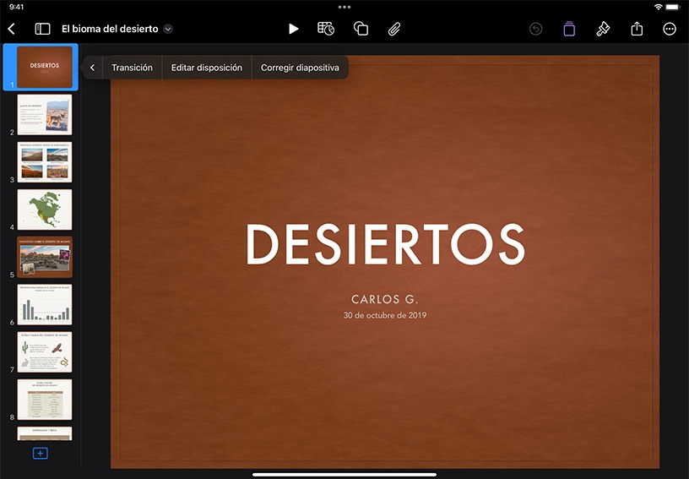Viewport: 689px width, 479px height.
Task: Select slide 5 thumbnail with desert landscape
Action: coord(45,257)
